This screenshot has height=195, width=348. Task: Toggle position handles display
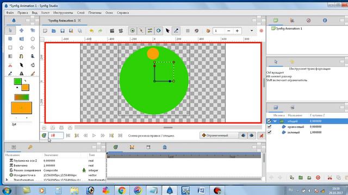tap(133, 31)
